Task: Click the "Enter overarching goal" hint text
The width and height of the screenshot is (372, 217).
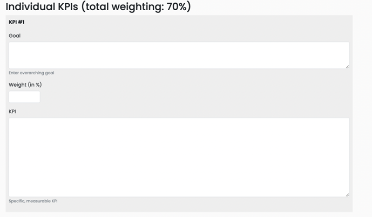Action: click(x=31, y=73)
